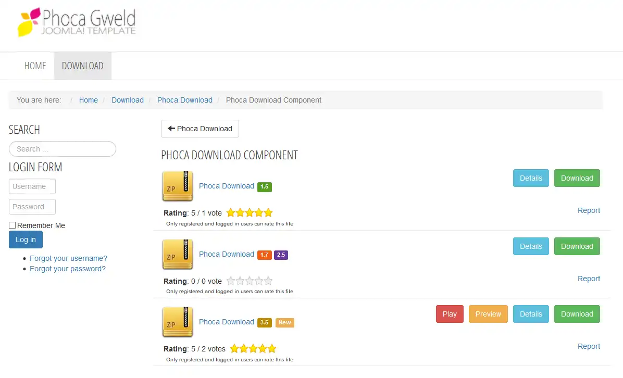Open the Phoca Download 1.7 file title link
The height and width of the screenshot is (378, 623).
(227, 254)
